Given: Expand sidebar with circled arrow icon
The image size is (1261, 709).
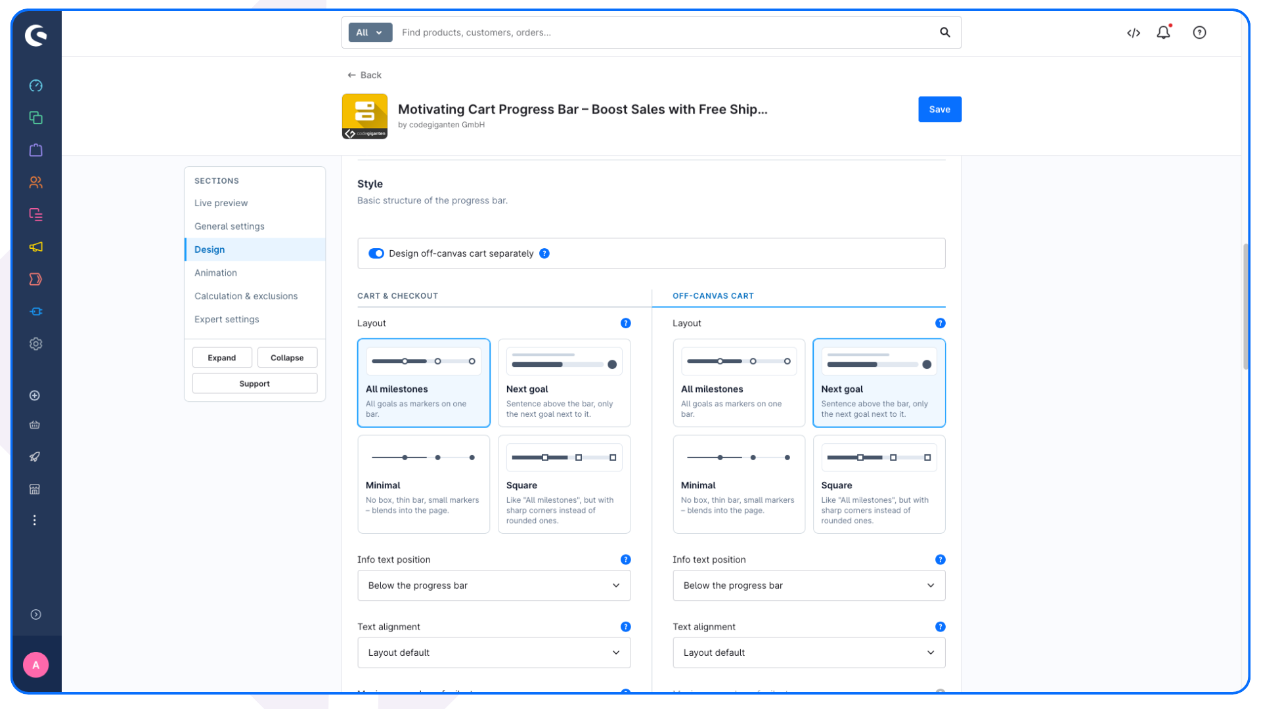Looking at the screenshot, I should (x=36, y=614).
